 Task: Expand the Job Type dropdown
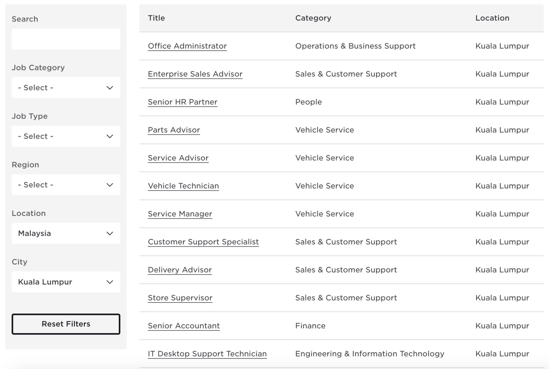66,136
